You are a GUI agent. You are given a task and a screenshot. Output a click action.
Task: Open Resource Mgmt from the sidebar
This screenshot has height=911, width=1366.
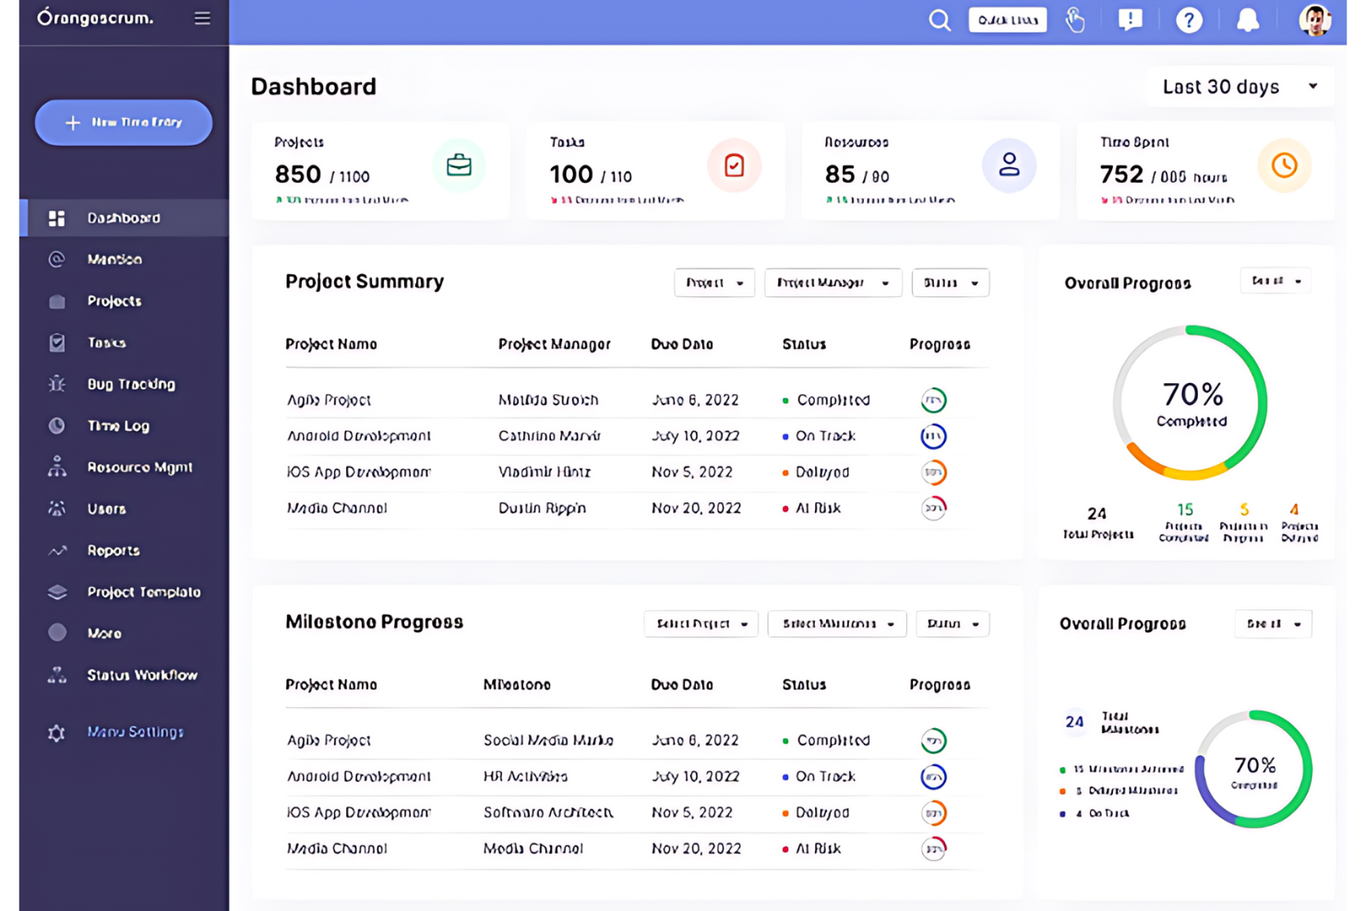(x=139, y=467)
